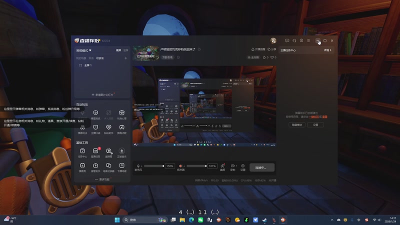Mute the microphone icon
The width and height of the screenshot is (400, 225).
point(138,166)
